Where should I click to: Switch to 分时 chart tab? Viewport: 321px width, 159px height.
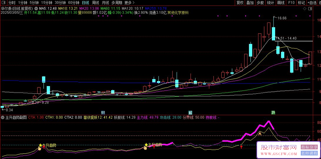click(x=12, y=3)
